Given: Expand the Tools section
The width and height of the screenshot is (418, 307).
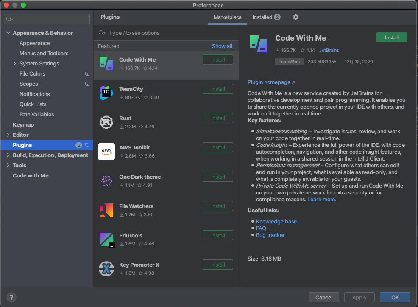Looking at the screenshot, I should tap(8, 165).
